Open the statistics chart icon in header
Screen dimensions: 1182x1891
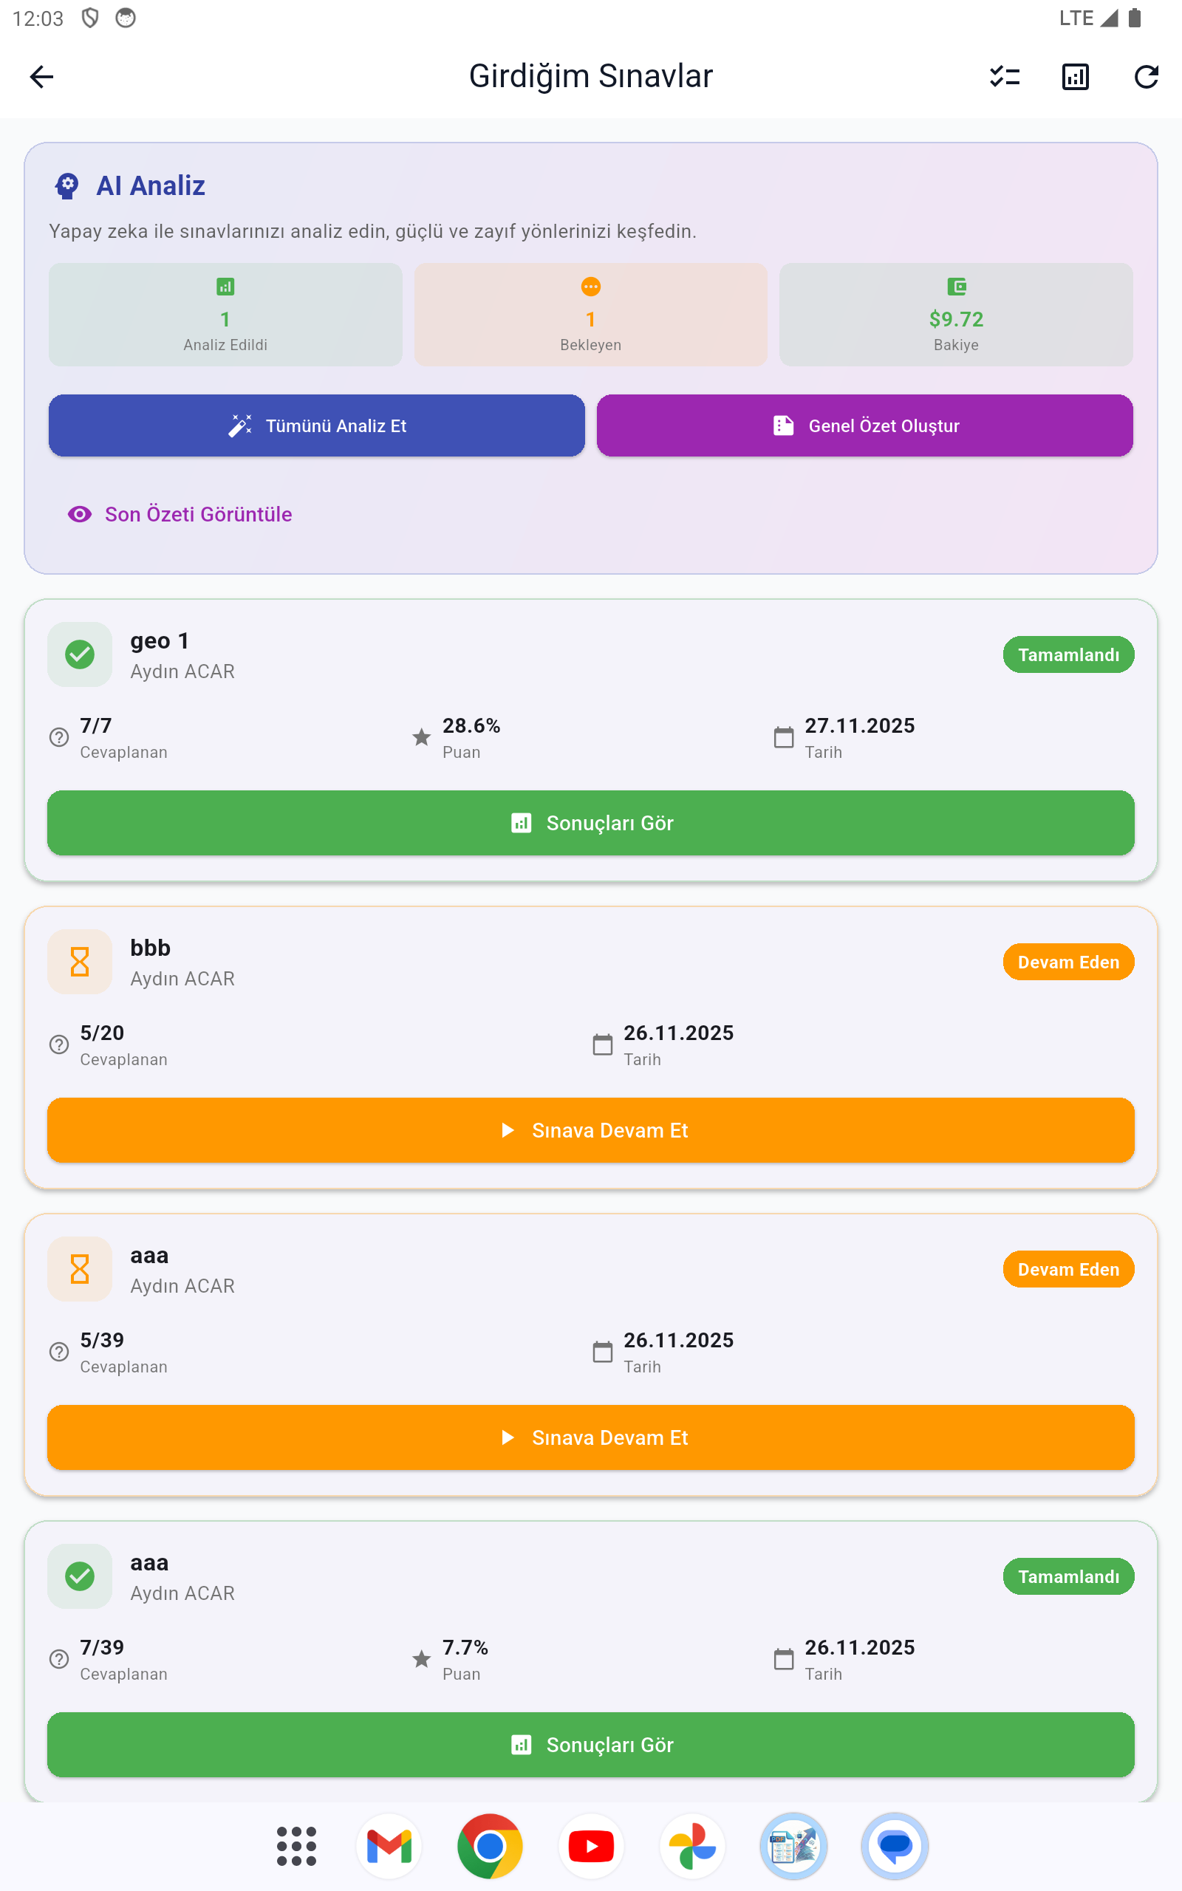pyautogui.click(x=1075, y=77)
